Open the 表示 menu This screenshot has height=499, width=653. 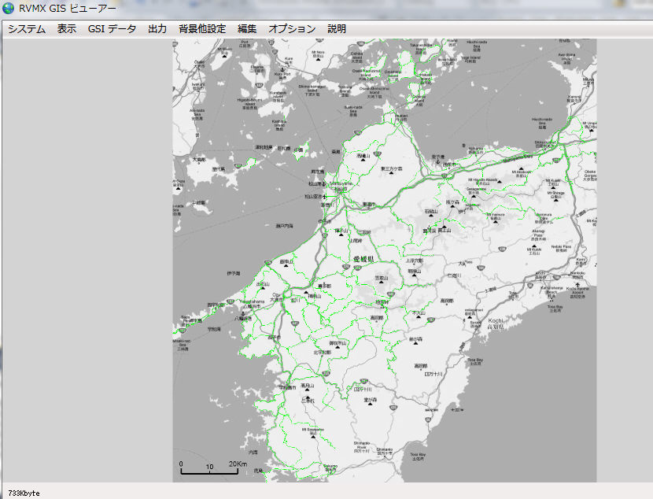click(67, 28)
